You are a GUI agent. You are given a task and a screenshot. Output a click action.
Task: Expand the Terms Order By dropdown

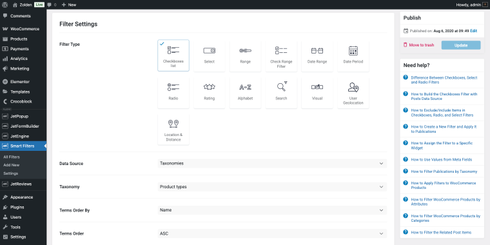pos(272,210)
